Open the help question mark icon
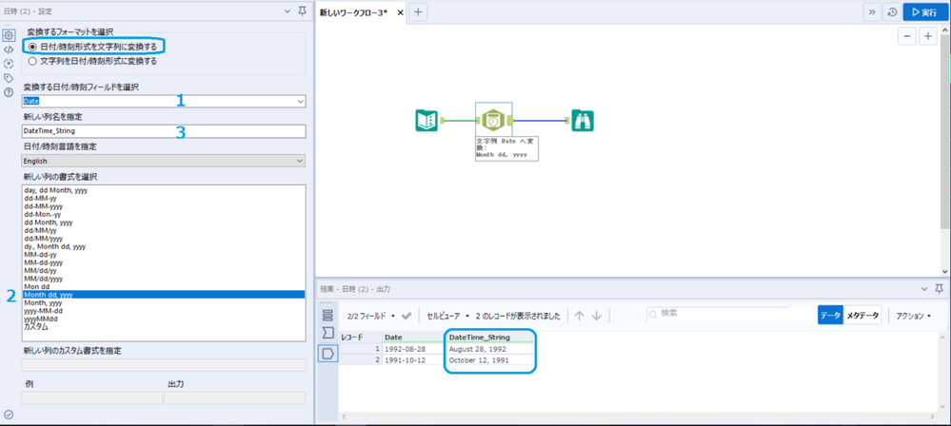Viewport: 951px width, 426px height. 9,92
